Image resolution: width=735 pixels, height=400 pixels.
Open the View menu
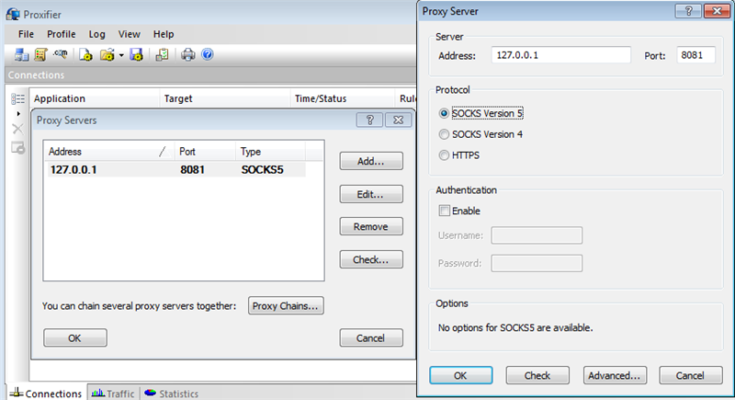pos(129,34)
